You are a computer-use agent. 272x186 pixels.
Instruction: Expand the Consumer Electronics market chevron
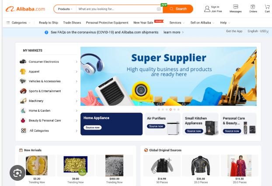tap(77, 62)
